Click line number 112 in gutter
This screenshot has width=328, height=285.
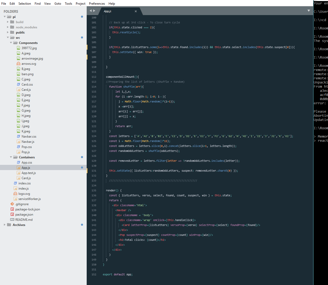pyautogui.click(x=94, y=77)
